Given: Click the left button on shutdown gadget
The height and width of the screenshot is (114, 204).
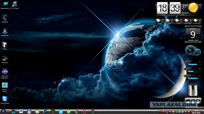Looking at the screenshot, I should click(188, 101).
